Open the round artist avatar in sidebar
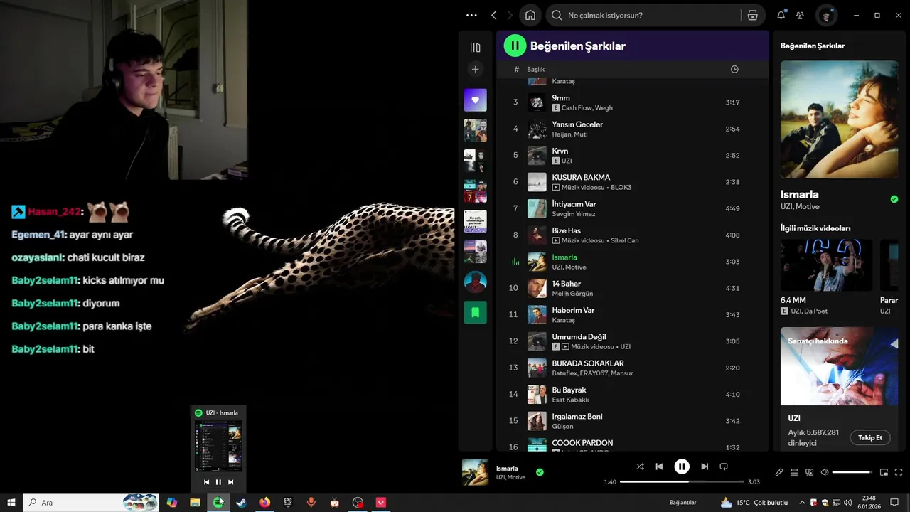This screenshot has height=512, width=910. click(476, 282)
